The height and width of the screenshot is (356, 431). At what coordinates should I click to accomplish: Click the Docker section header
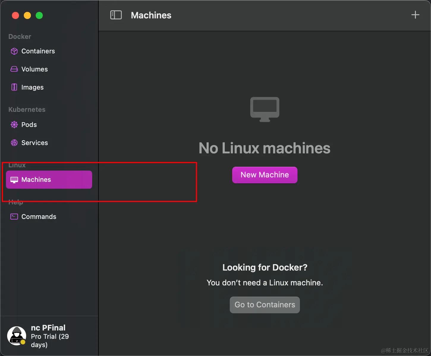coord(20,36)
